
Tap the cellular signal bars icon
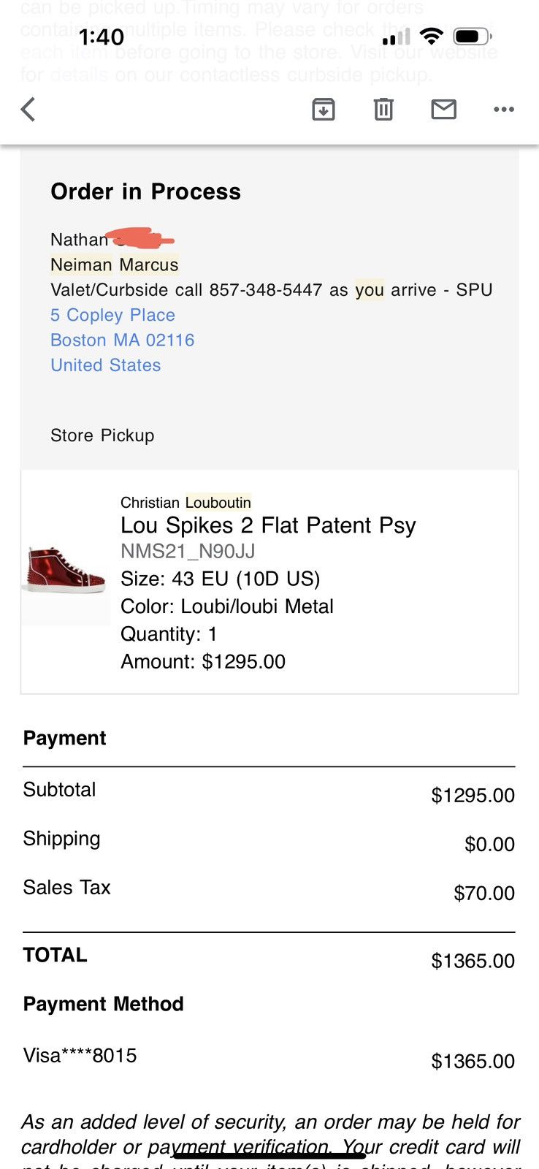pyautogui.click(x=396, y=37)
